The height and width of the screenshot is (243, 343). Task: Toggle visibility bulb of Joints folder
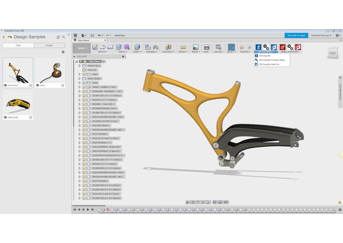[84, 83]
